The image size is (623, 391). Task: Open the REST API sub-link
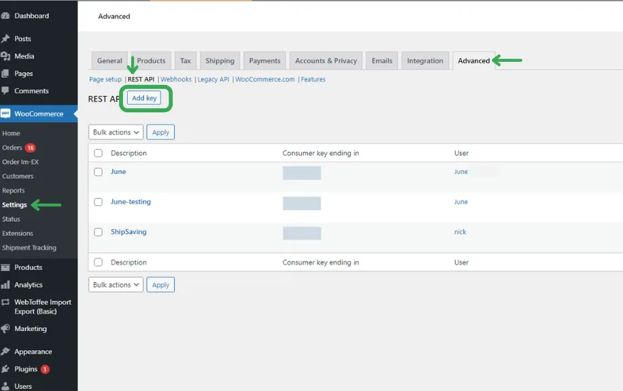(141, 79)
